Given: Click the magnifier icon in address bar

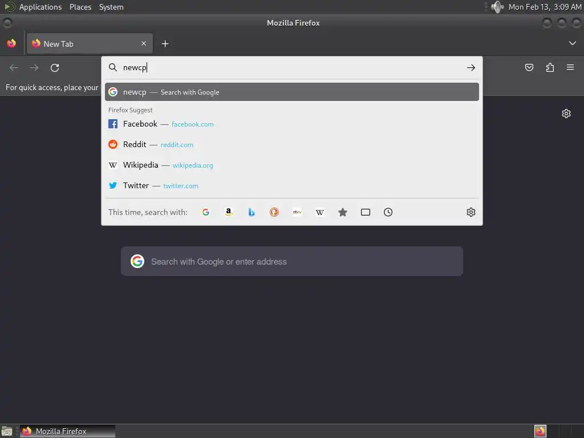Looking at the screenshot, I should [x=112, y=67].
